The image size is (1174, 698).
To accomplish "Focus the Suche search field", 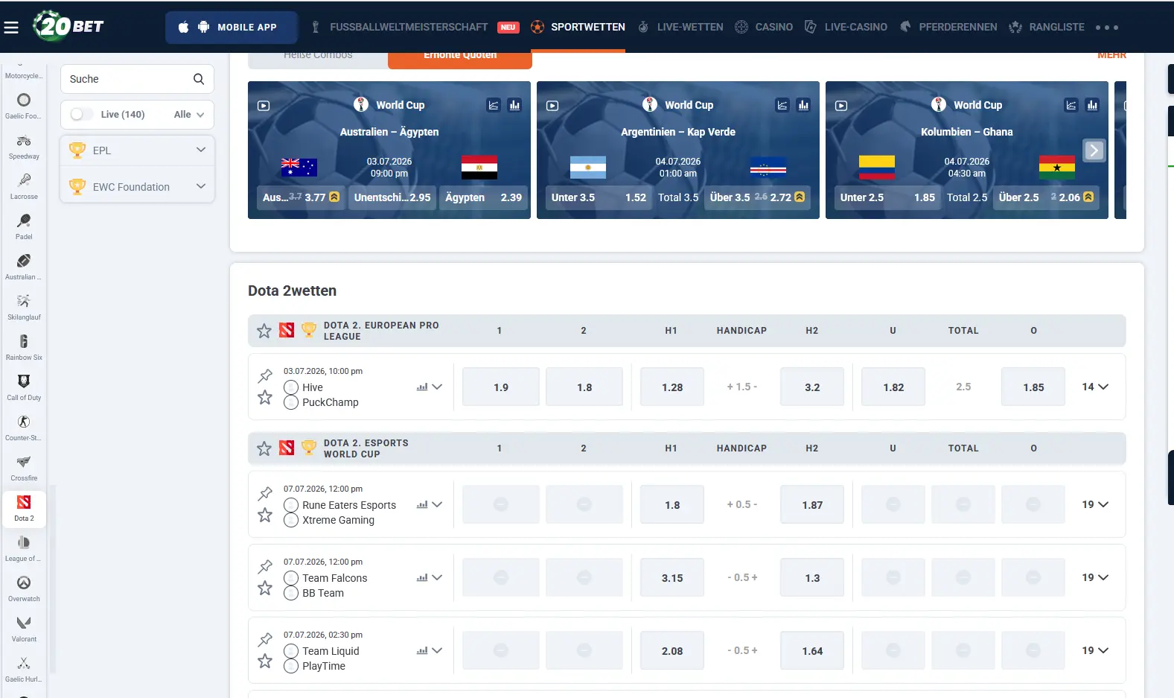I will pyautogui.click(x=137, y=79).
